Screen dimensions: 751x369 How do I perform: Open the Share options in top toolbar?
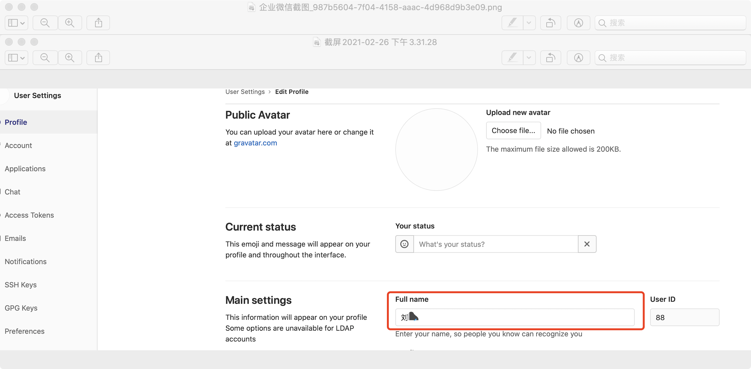coord(98,23)
